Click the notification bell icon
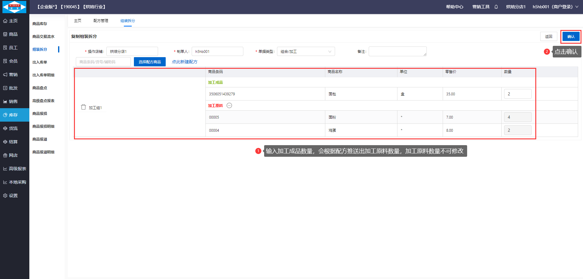The width and height of the screenshot is (583, 279). coord(496,7)
